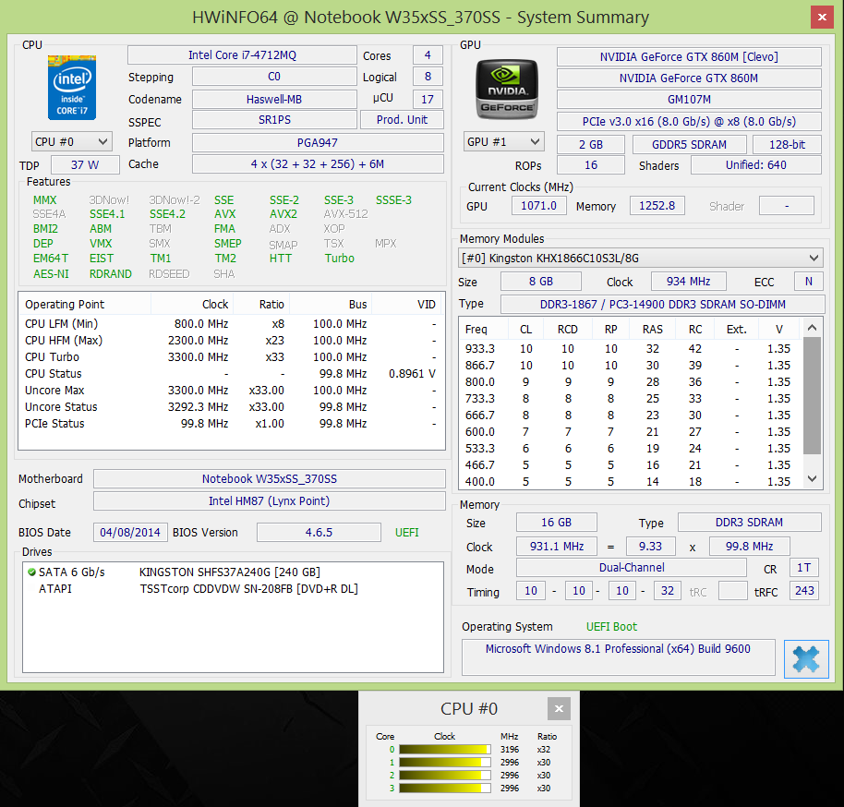Select the CPU Turbo row
Viewport: 844px width, 807px height.
(x=230, y=357)
